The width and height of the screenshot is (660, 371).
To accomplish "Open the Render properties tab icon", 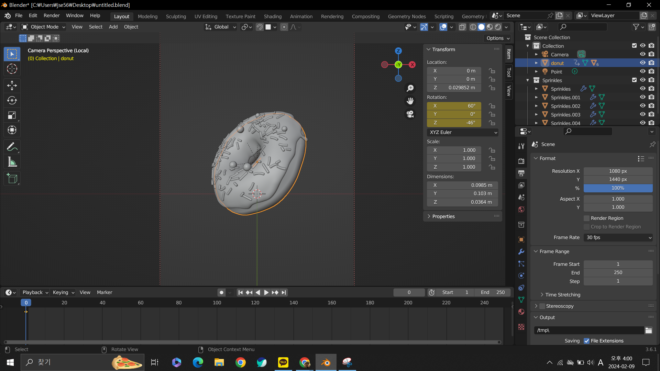I will (x=521, y=161).
